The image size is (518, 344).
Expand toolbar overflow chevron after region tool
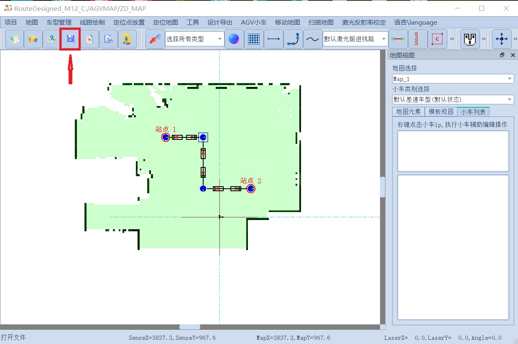point(452,39)
